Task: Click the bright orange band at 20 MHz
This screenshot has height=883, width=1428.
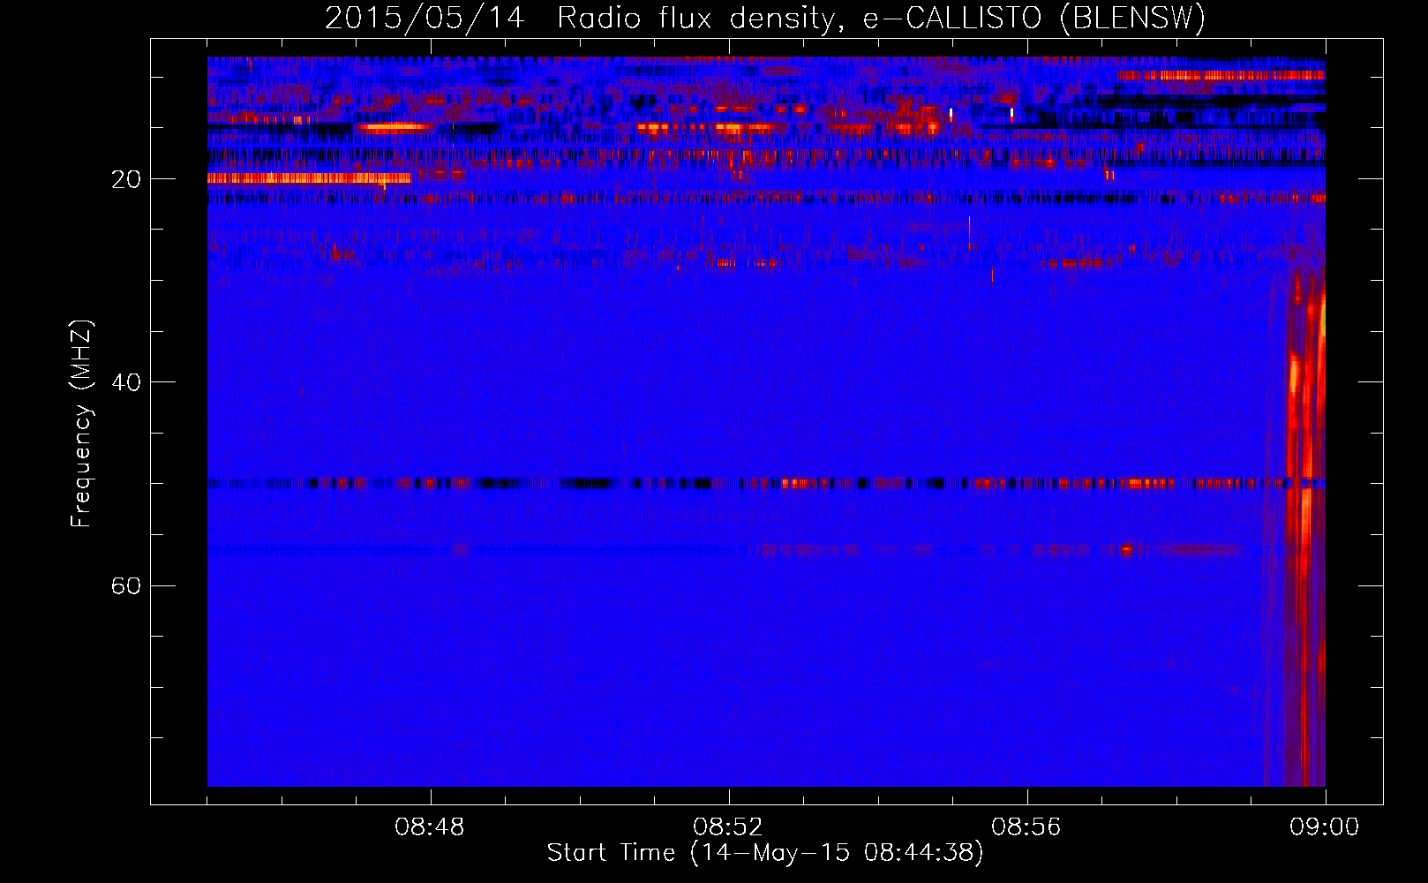Action: (x=310, y=178)
